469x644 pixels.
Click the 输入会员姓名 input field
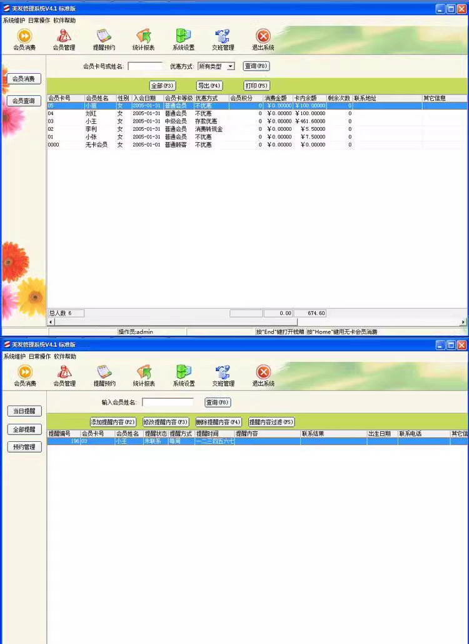(x=168, y=402)
